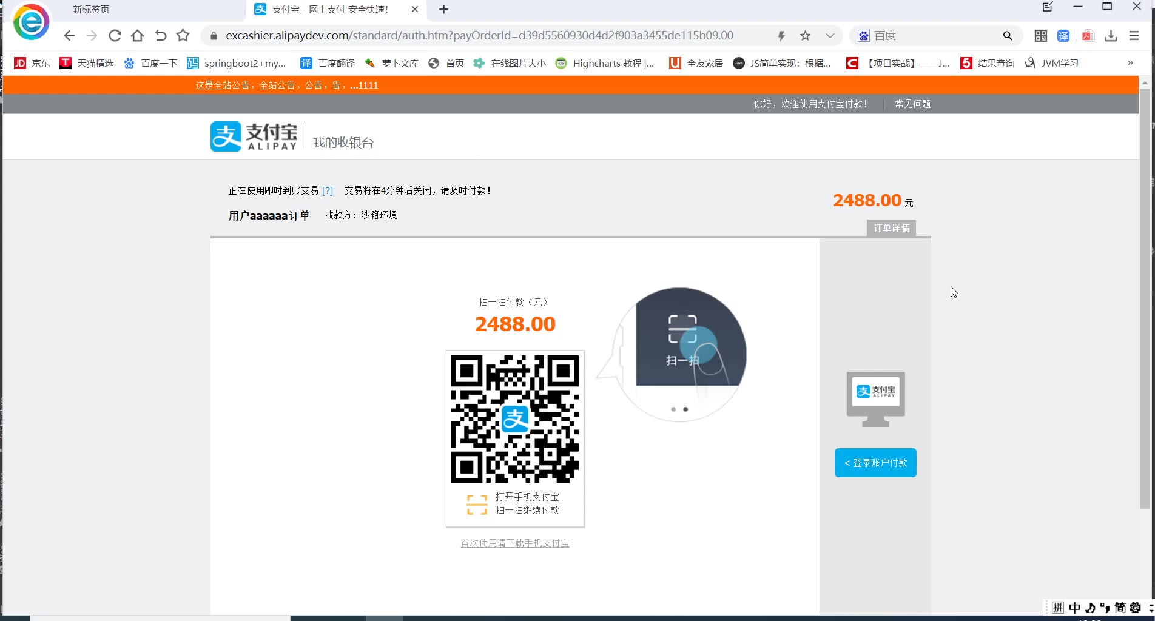
Task: Open the JS简单实现 bookmark
Action: (x=782, y=63)
